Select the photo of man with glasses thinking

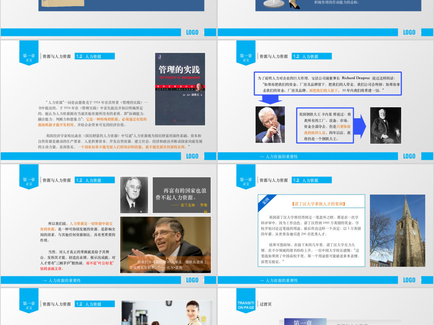click(270, 125)
